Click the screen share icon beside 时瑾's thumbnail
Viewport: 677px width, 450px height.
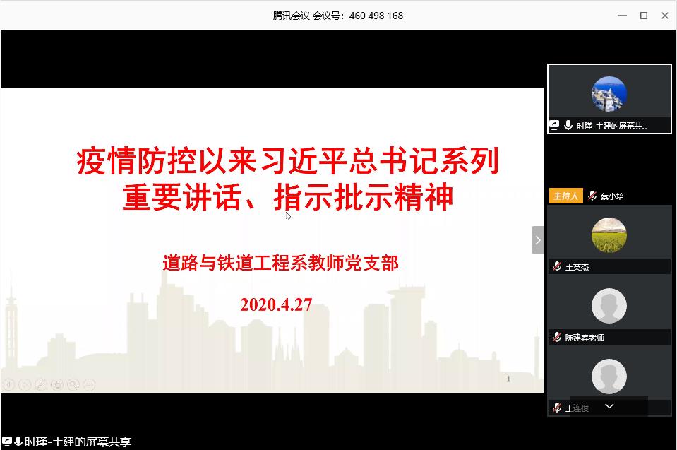555,124
